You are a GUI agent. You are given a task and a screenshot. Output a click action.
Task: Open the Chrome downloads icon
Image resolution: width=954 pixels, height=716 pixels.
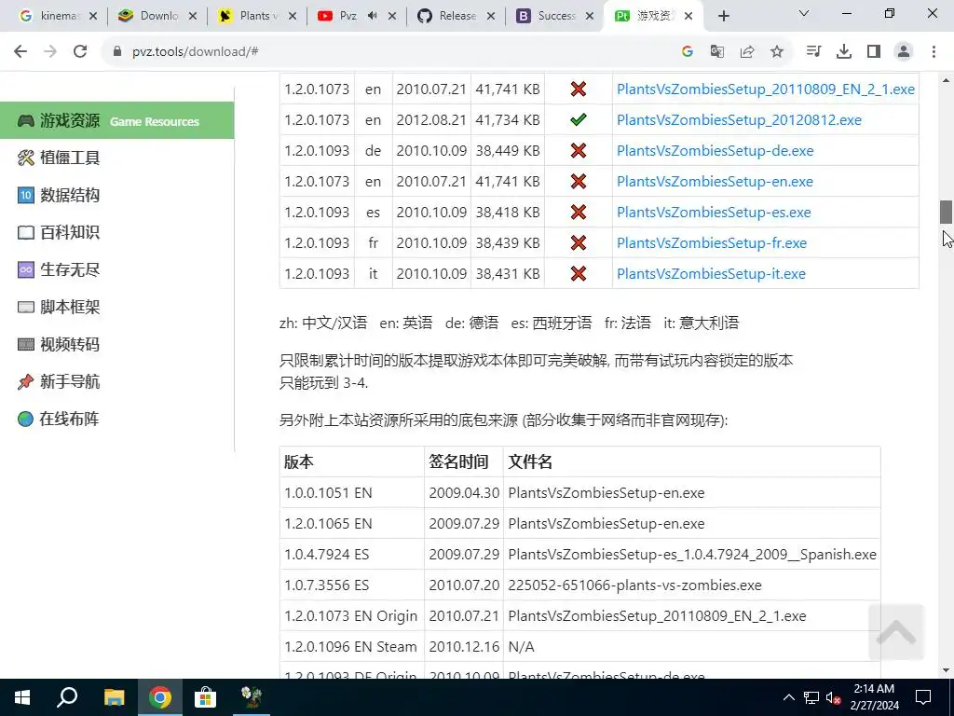pyautogui.click(x=844, y=52)
